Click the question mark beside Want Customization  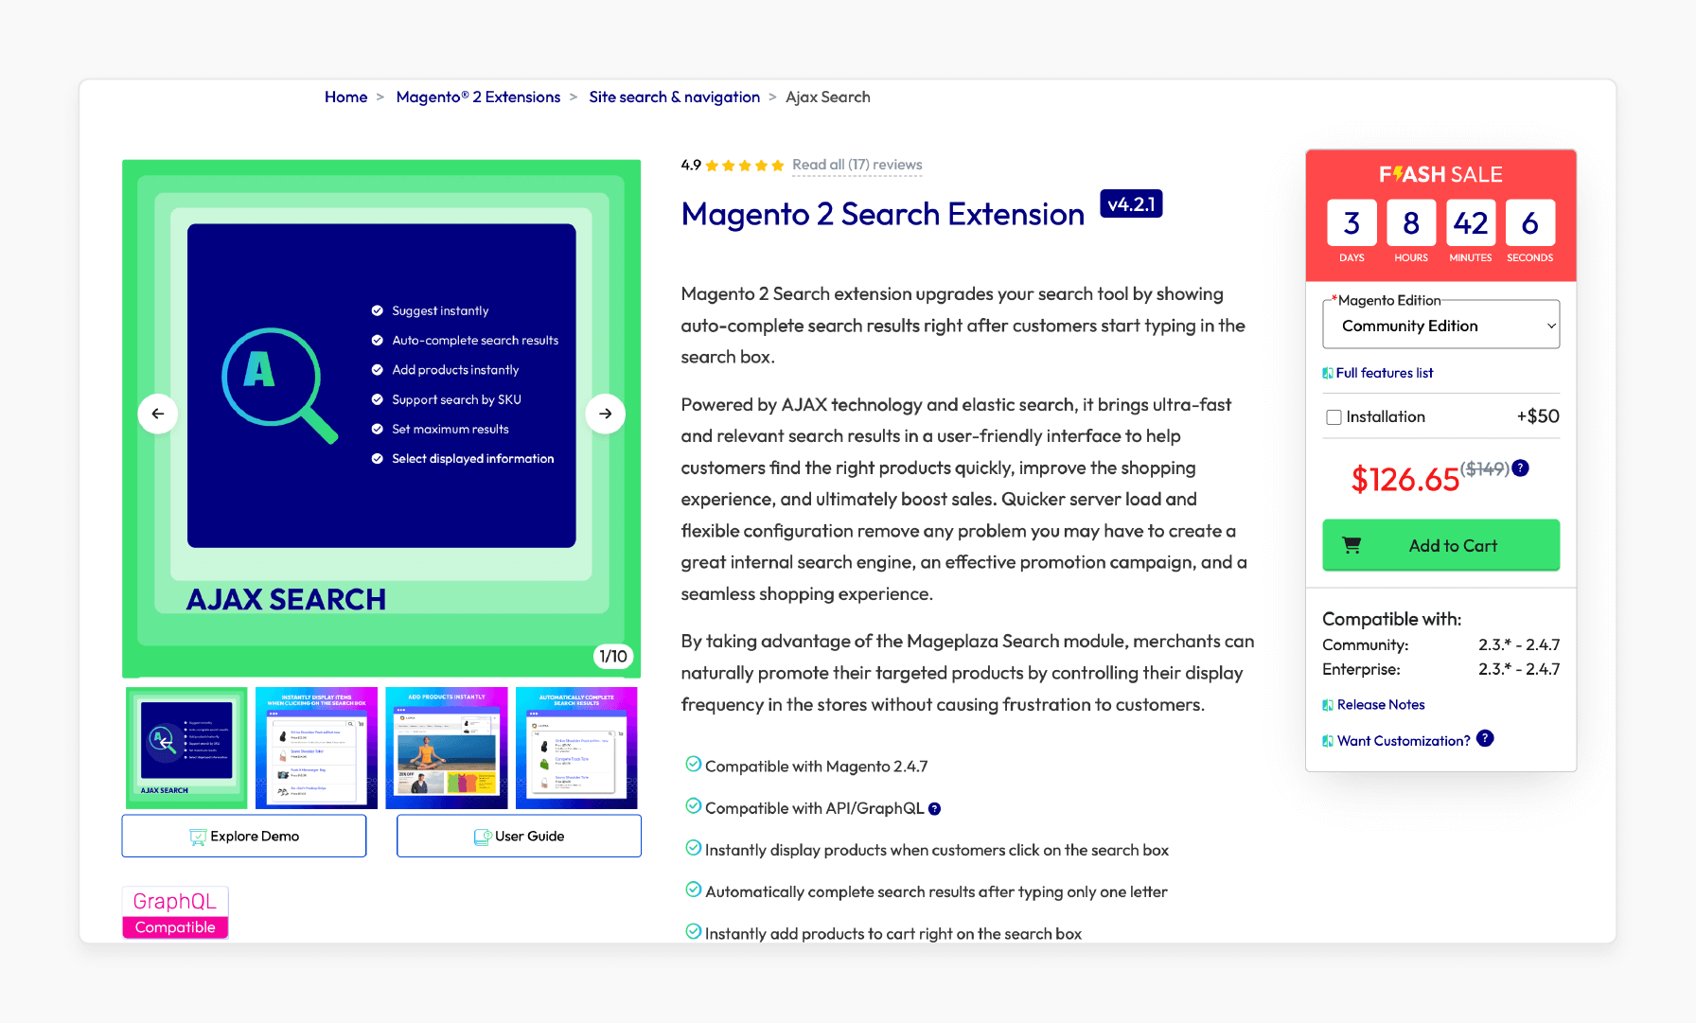(x=1485, y=739)
